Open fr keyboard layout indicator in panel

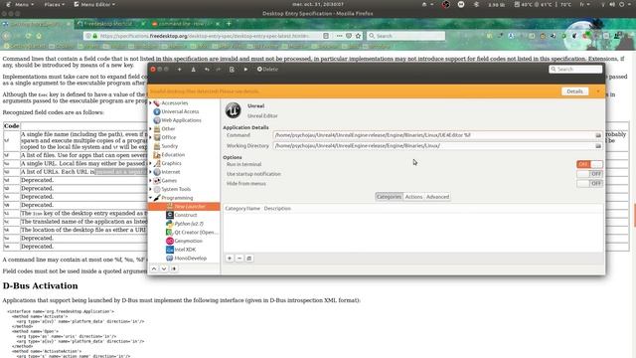pyautogui.click(x=585, y=4)
